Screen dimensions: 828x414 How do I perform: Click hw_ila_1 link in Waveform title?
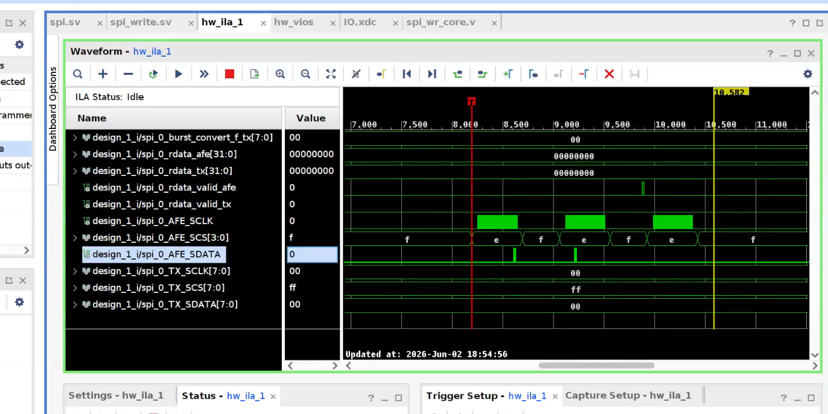[x=152, y=52]
